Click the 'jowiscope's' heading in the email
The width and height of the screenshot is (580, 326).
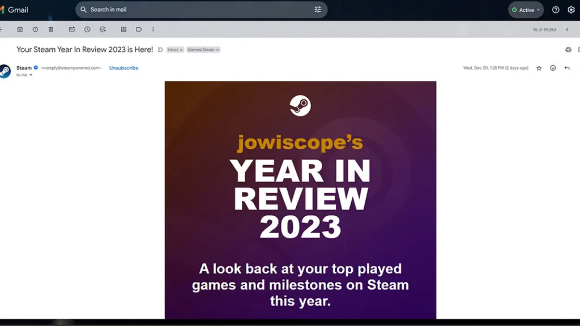tap(300, 143)
